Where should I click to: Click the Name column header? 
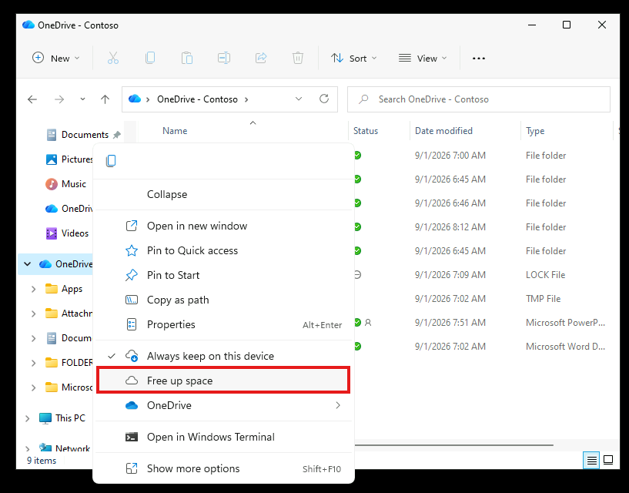[x=175, y=131]
